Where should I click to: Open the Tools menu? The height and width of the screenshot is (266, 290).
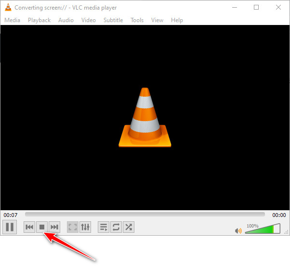click(137, 20)
